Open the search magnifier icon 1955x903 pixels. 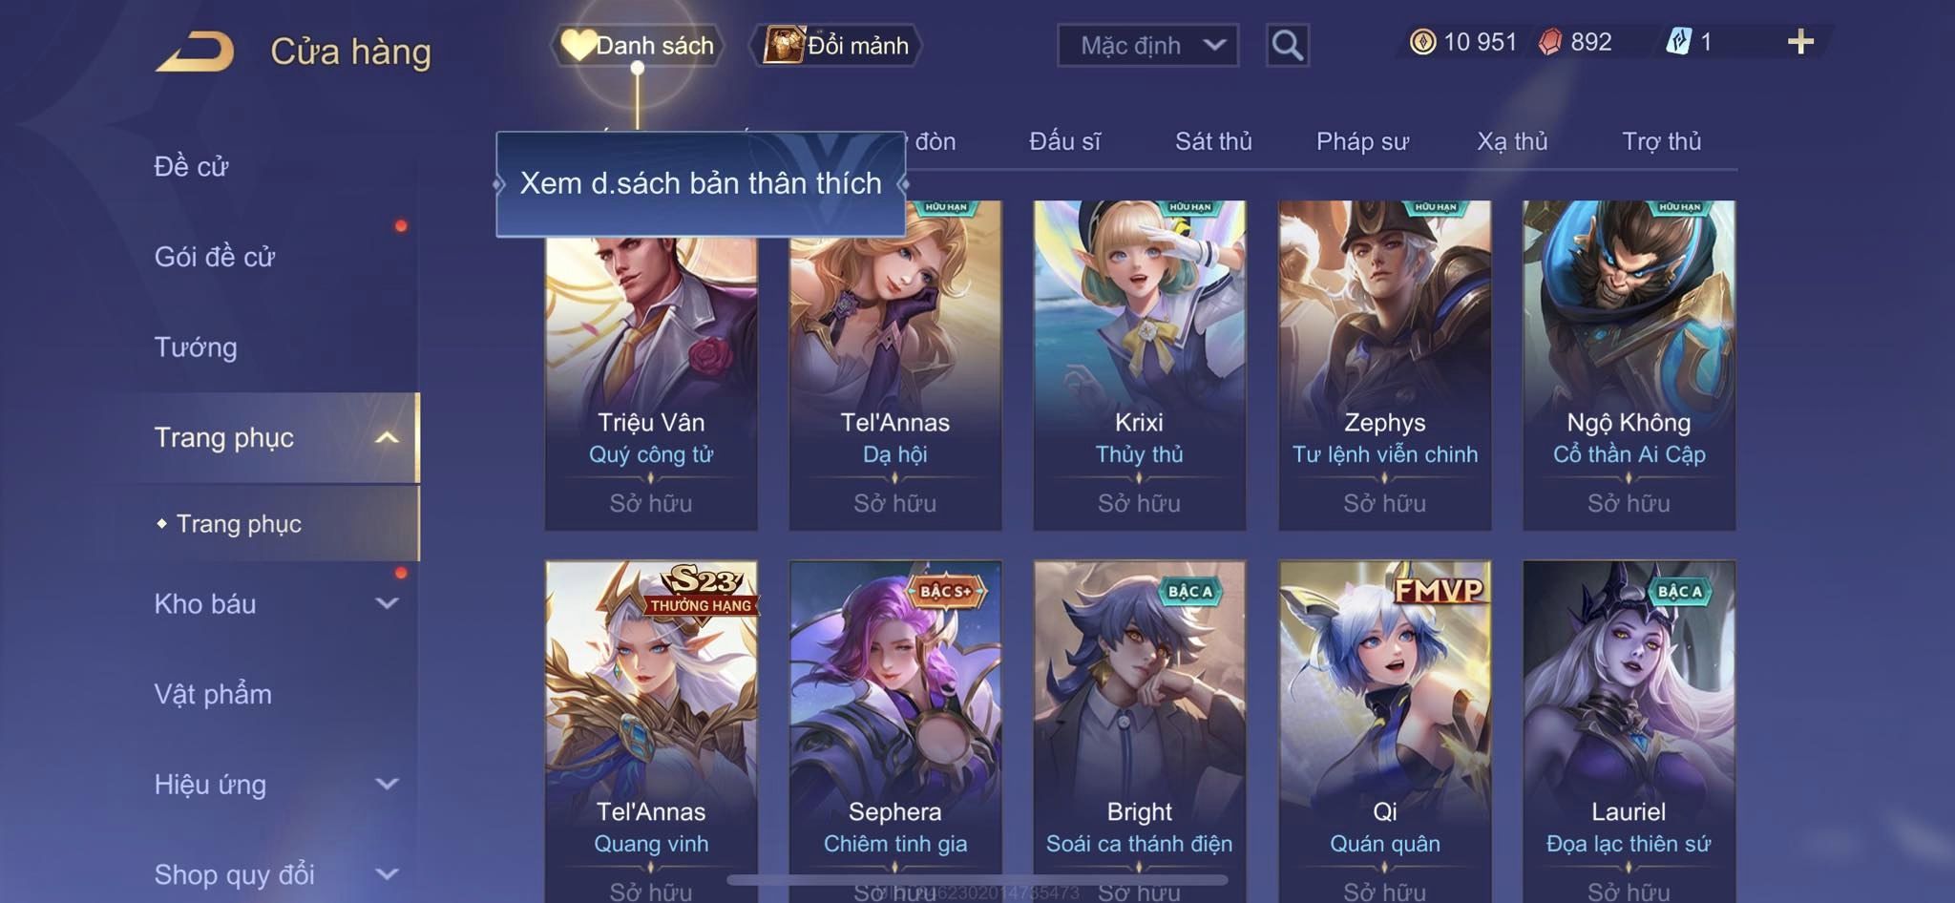click(1287, 45)
